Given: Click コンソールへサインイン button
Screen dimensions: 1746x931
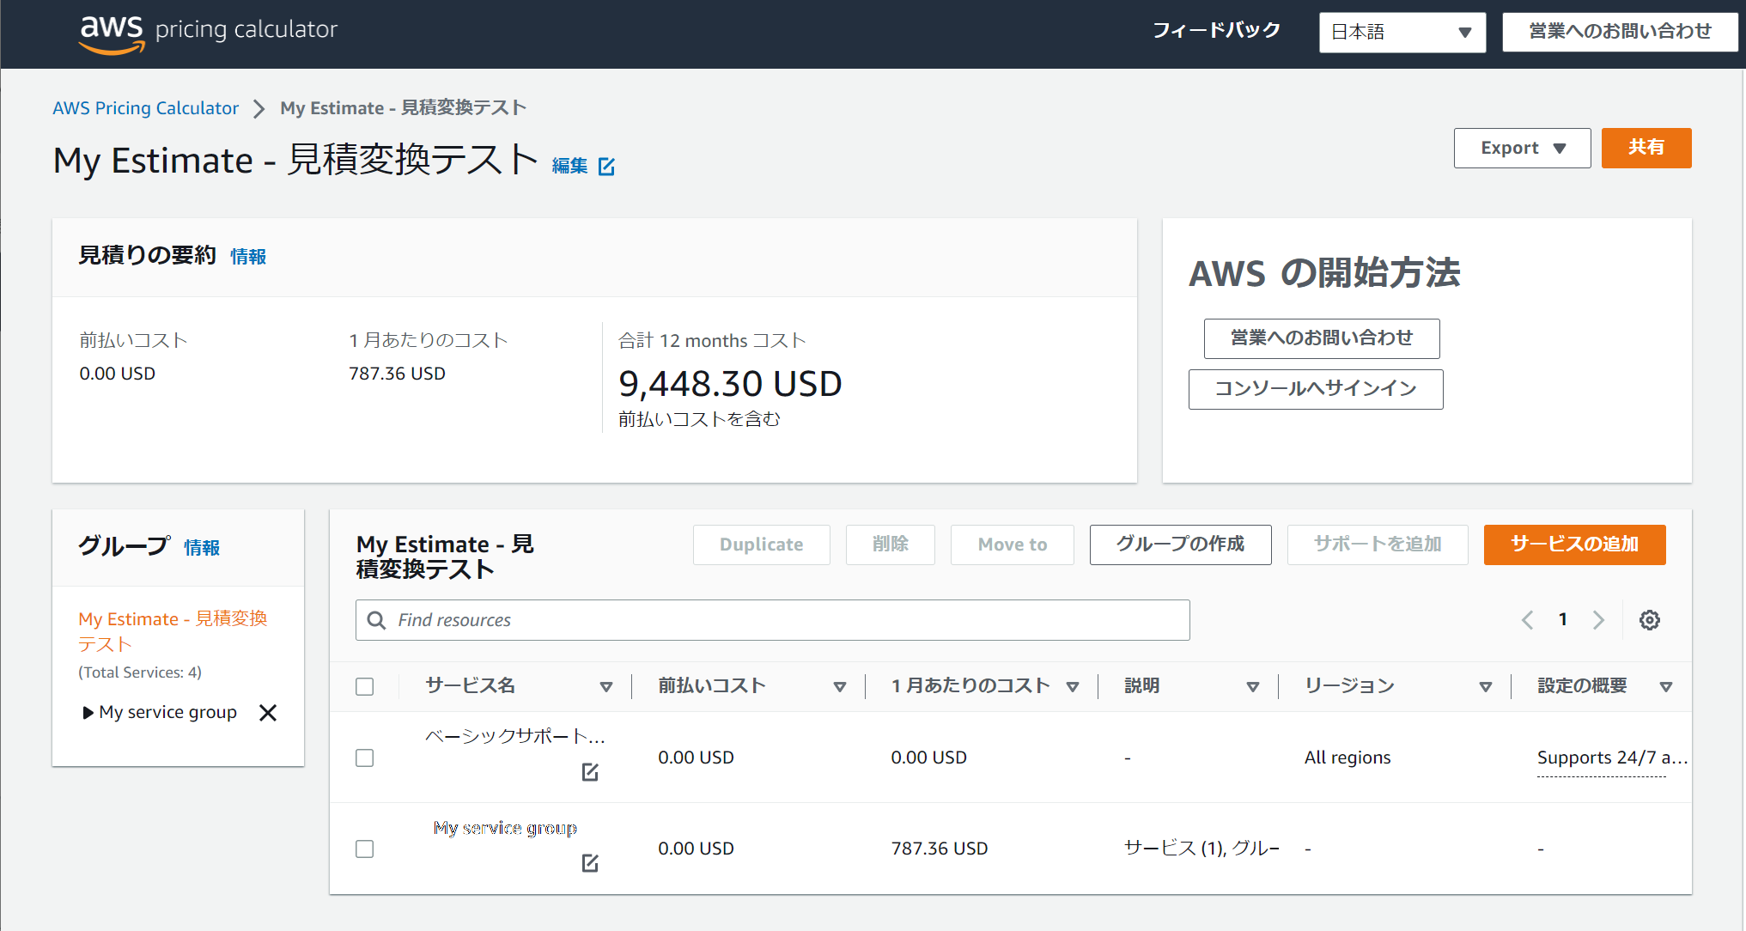Looking at the screenshot, I should point(1316,389).
